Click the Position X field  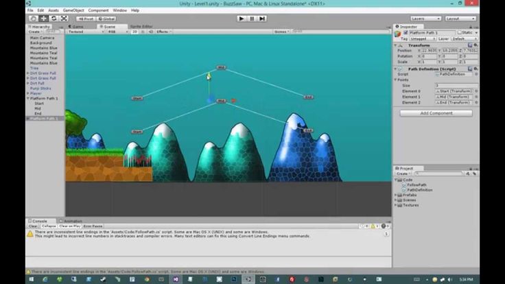coord(430,51)
